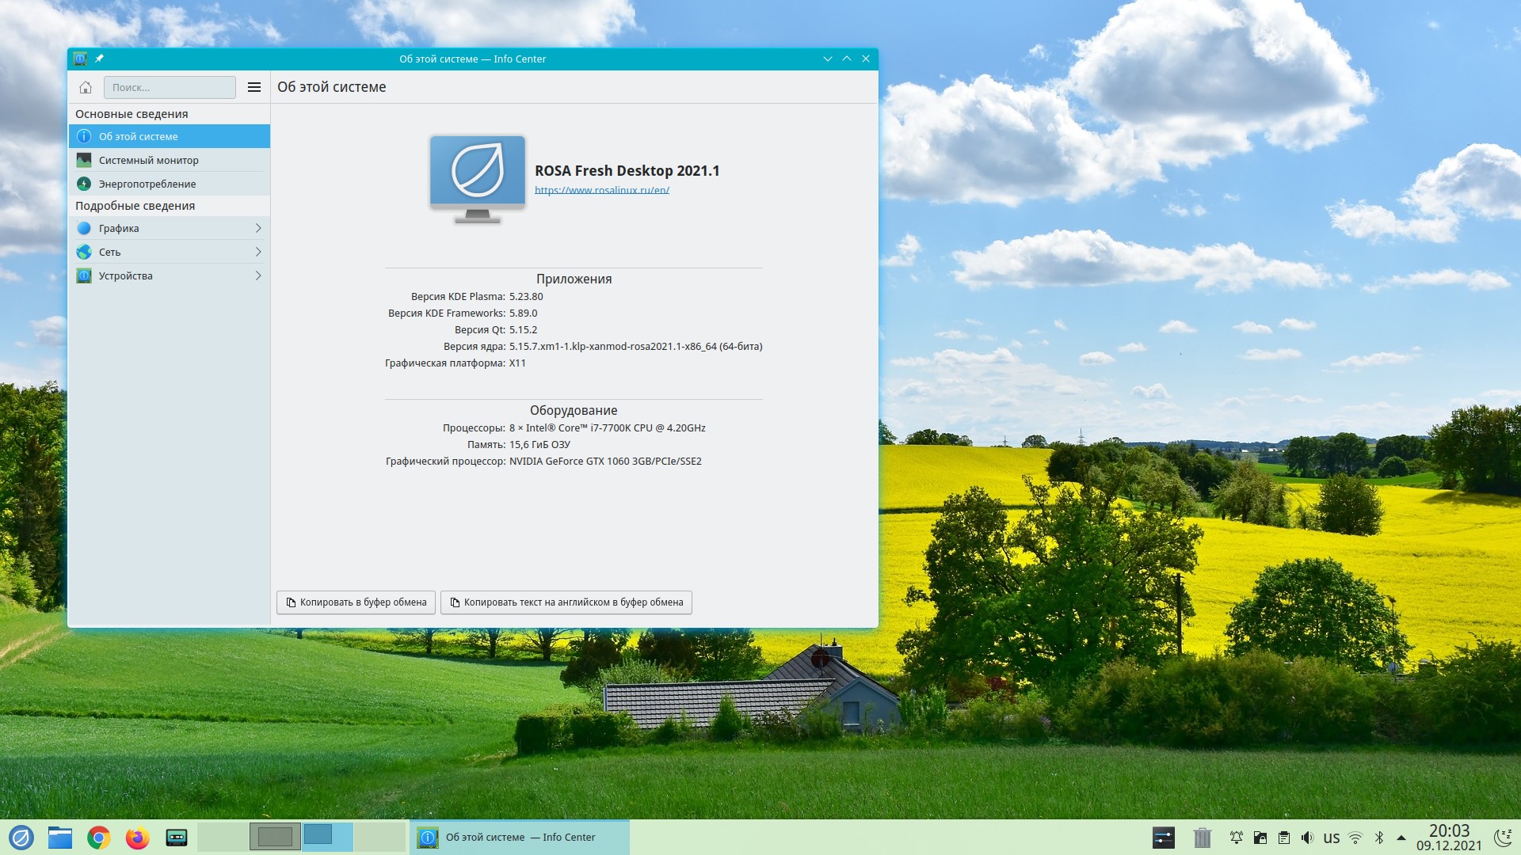Click the pin icon in title bar
The width and height of the screenshot is (1521, 855).
tap(99, 59)
